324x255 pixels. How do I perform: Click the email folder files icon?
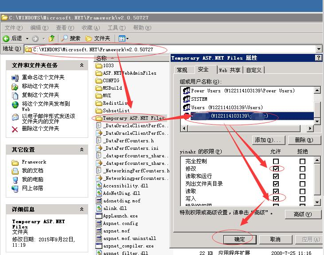[15, 118]
